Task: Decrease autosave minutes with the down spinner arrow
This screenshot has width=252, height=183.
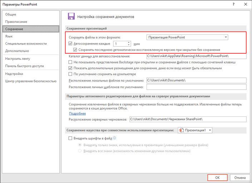Action: pyautogui.click(x=129, y=45)
